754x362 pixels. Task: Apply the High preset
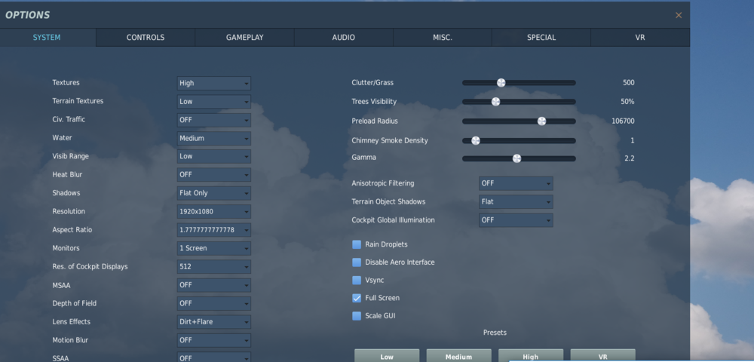531,356
